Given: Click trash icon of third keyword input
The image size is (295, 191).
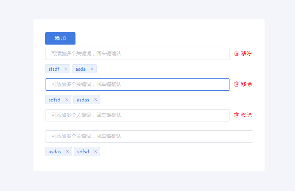Looking at the screenshot, I should coord(236,115).
